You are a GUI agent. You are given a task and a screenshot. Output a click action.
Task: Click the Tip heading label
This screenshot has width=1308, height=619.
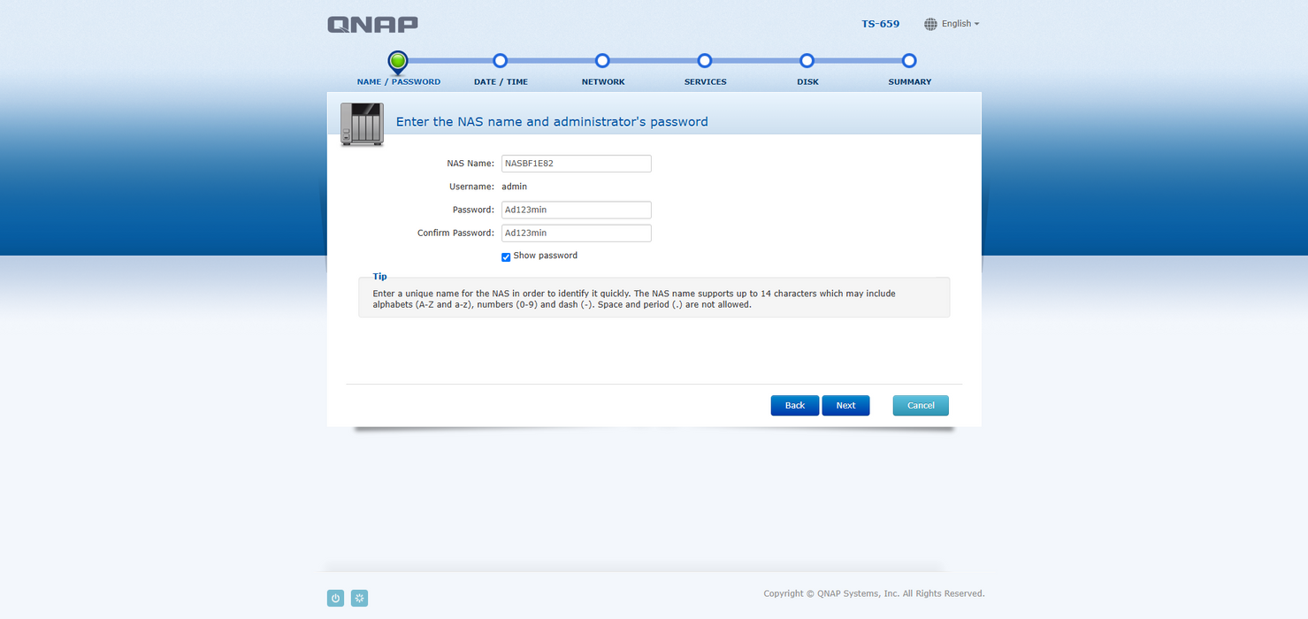pyautogui.click(x=379, y=277)
